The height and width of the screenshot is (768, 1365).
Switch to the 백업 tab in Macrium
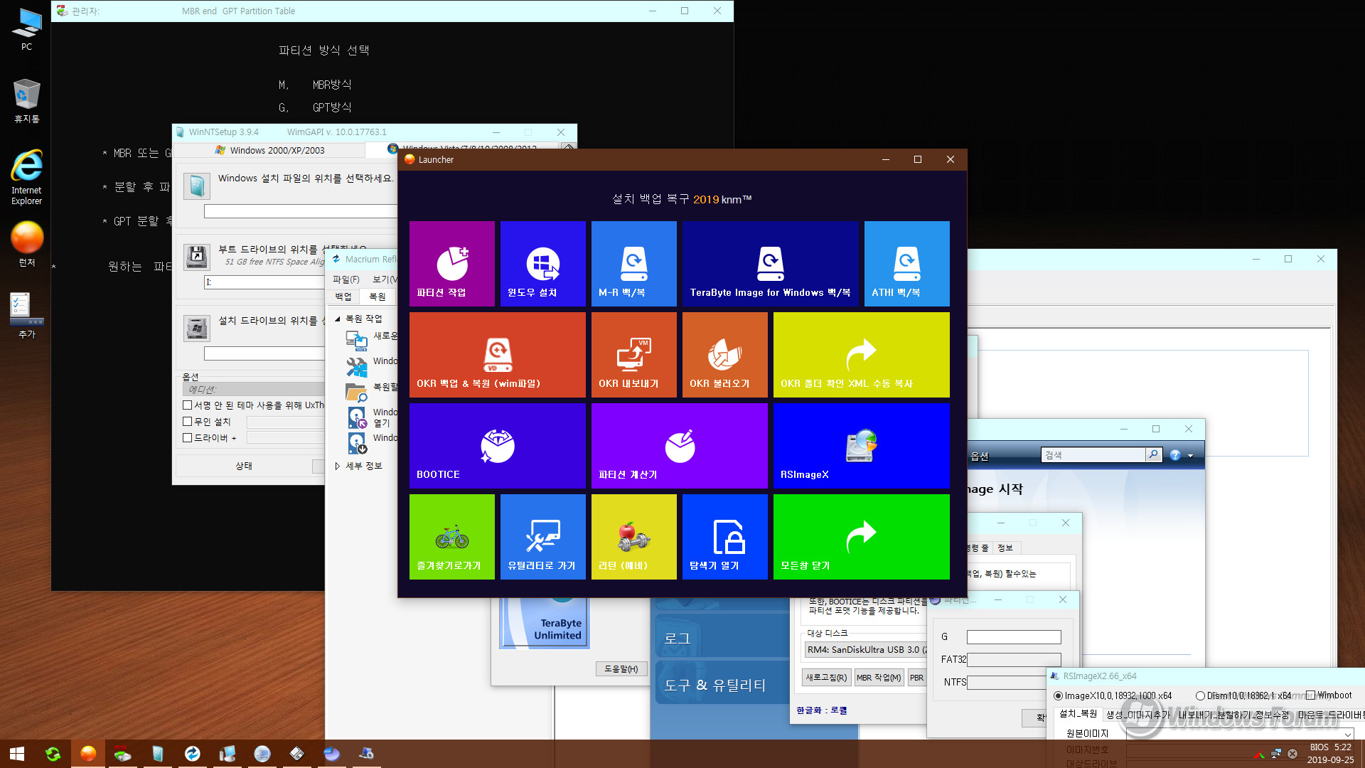(343, 297)
